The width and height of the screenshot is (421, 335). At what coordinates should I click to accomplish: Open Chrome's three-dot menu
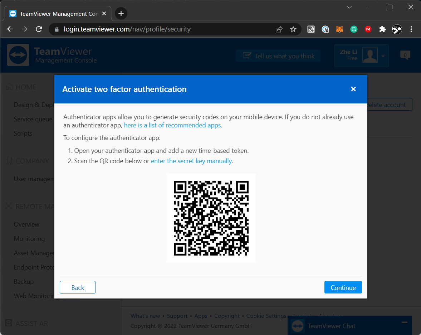point(411,29)
